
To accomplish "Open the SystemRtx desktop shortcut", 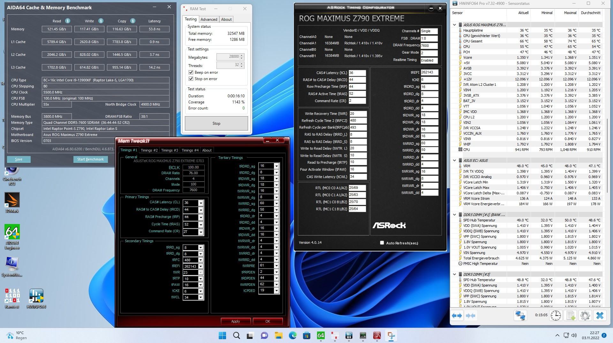I will tap(12, 266).
